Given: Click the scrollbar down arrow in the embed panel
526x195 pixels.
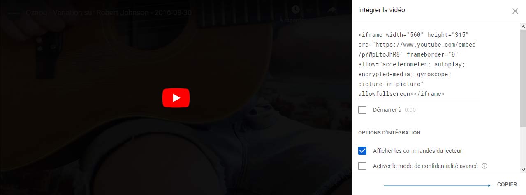Looking at the screenshot, I should click(523, 169).
